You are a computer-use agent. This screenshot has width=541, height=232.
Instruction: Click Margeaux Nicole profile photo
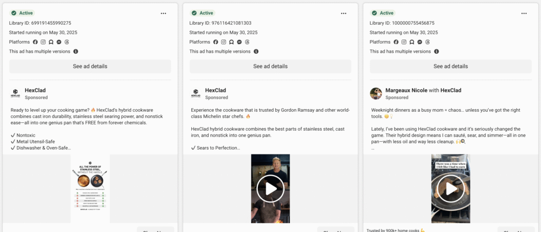[376, 93]
